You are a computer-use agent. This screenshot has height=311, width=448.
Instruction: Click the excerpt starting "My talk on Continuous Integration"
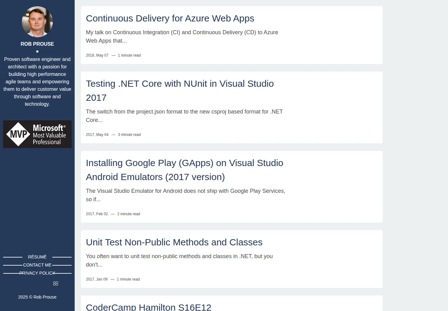pyautogui.click(x=182, y=36)
